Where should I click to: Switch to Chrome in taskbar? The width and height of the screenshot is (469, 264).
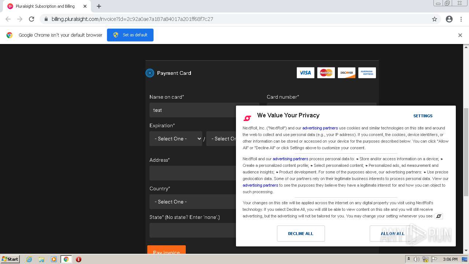66,259
